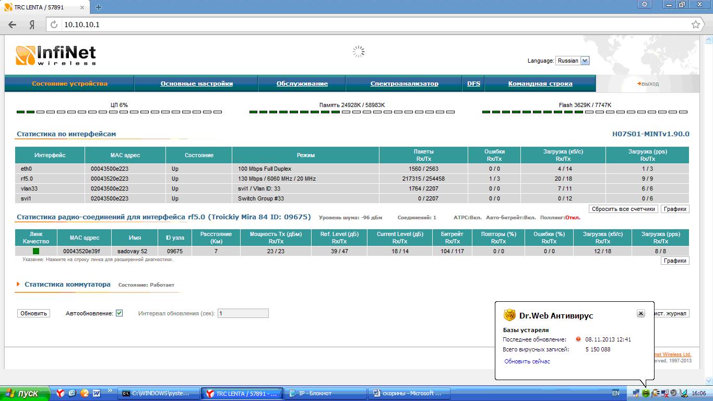Click the browser back arrow
The image size is (713, 401).
(x=13, y=25)
